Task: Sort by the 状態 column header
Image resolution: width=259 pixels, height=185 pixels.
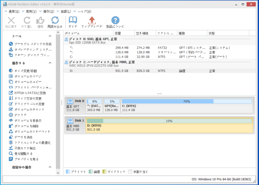Action: pyautogui.click(x=228, y=33)
